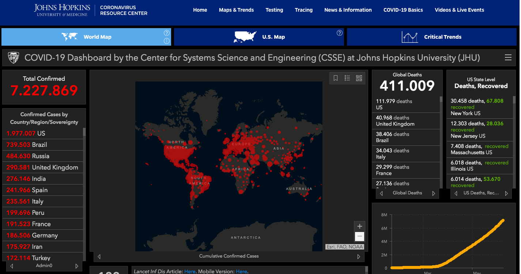Zoom in on the map with plus button
Viewport: 521px width, 274px height.
coord(359,226)
